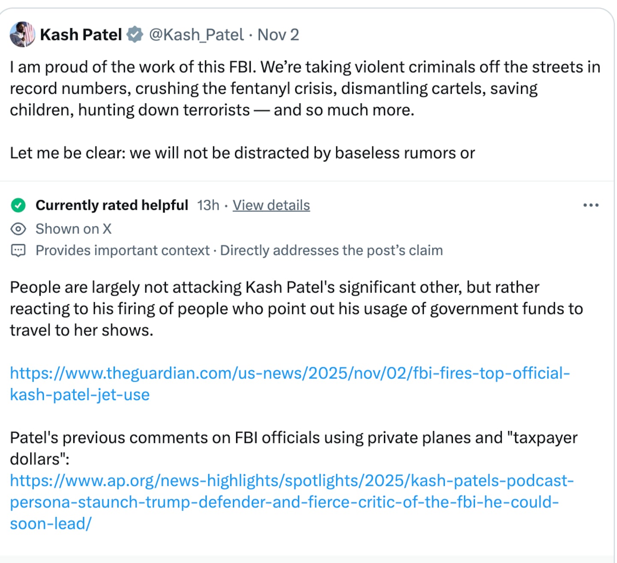This screenshot has height=563, width=617.
Task: Click the 13h note timestamp
Action: pos(207,205)
